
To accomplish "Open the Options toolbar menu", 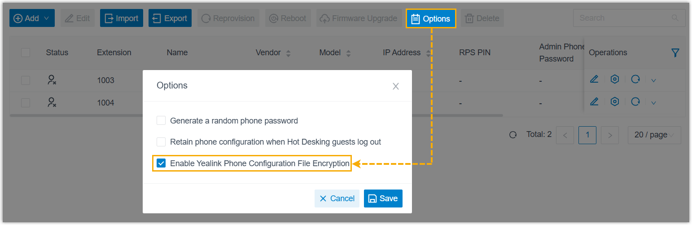I will (431, 18).
